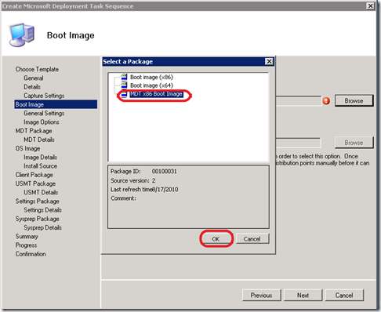Click the MDT x86 Boot Image package icon
The height and width of the screenshot is (312, 381).
coord(124,94)
